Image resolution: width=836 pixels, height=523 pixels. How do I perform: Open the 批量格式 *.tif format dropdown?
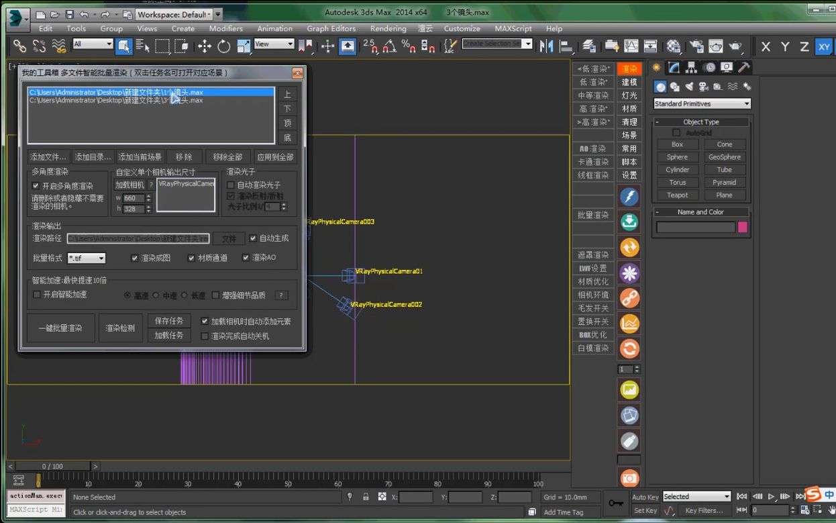click(x=87, y=258)
